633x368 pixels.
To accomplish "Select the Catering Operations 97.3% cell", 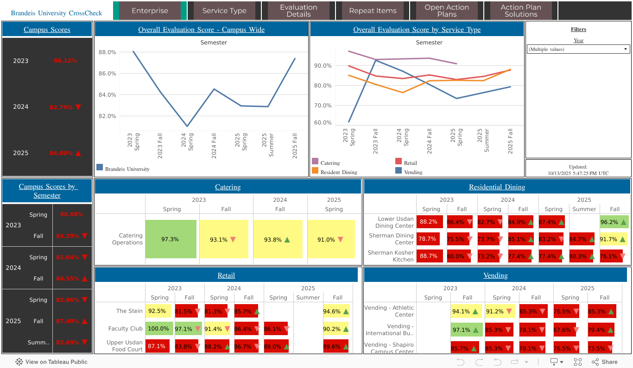I will click(x=171, y=239).
